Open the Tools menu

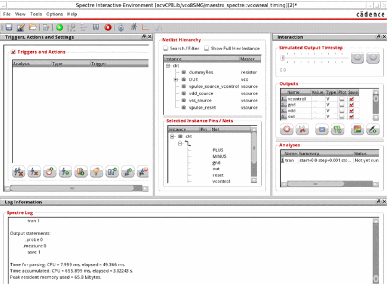pyautogui.click(x=36, y=14)
